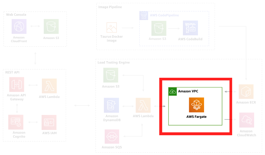Click the Taurus Docker Image icon
265x155 pixels.
pos(112,27)
